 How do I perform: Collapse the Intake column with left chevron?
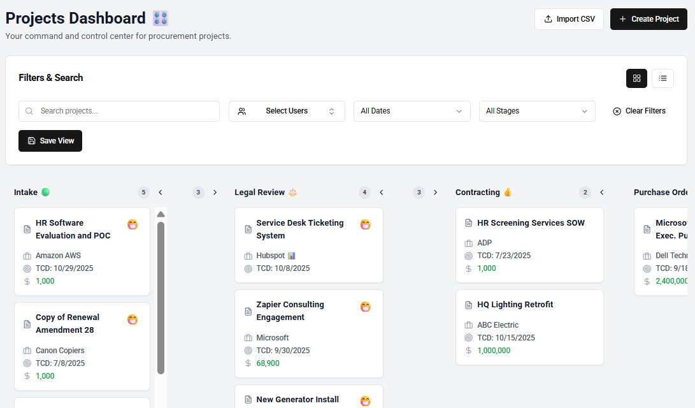[161, 192]
